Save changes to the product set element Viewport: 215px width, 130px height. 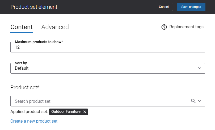pyautogui.click(x=191, y=7)
